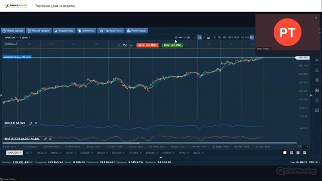
Task: Edit the RSI(14) indicator with pencil icon
Action: [x=31, y=123]
